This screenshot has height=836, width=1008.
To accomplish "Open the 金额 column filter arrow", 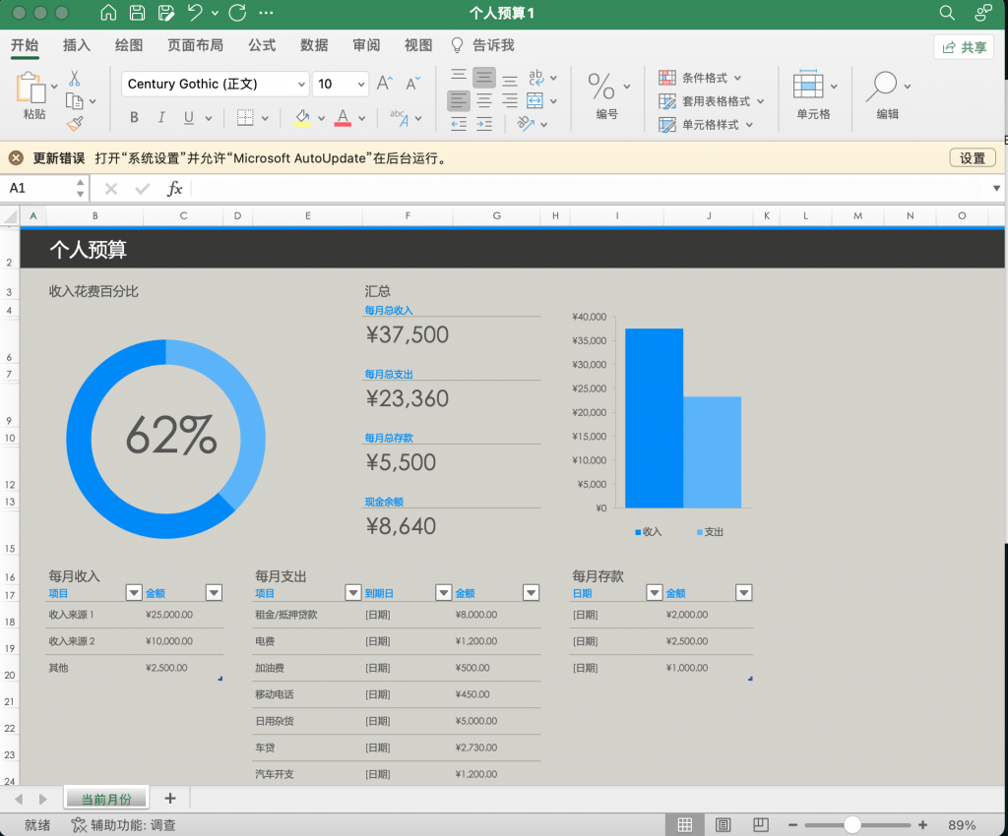I will (214, 592).
